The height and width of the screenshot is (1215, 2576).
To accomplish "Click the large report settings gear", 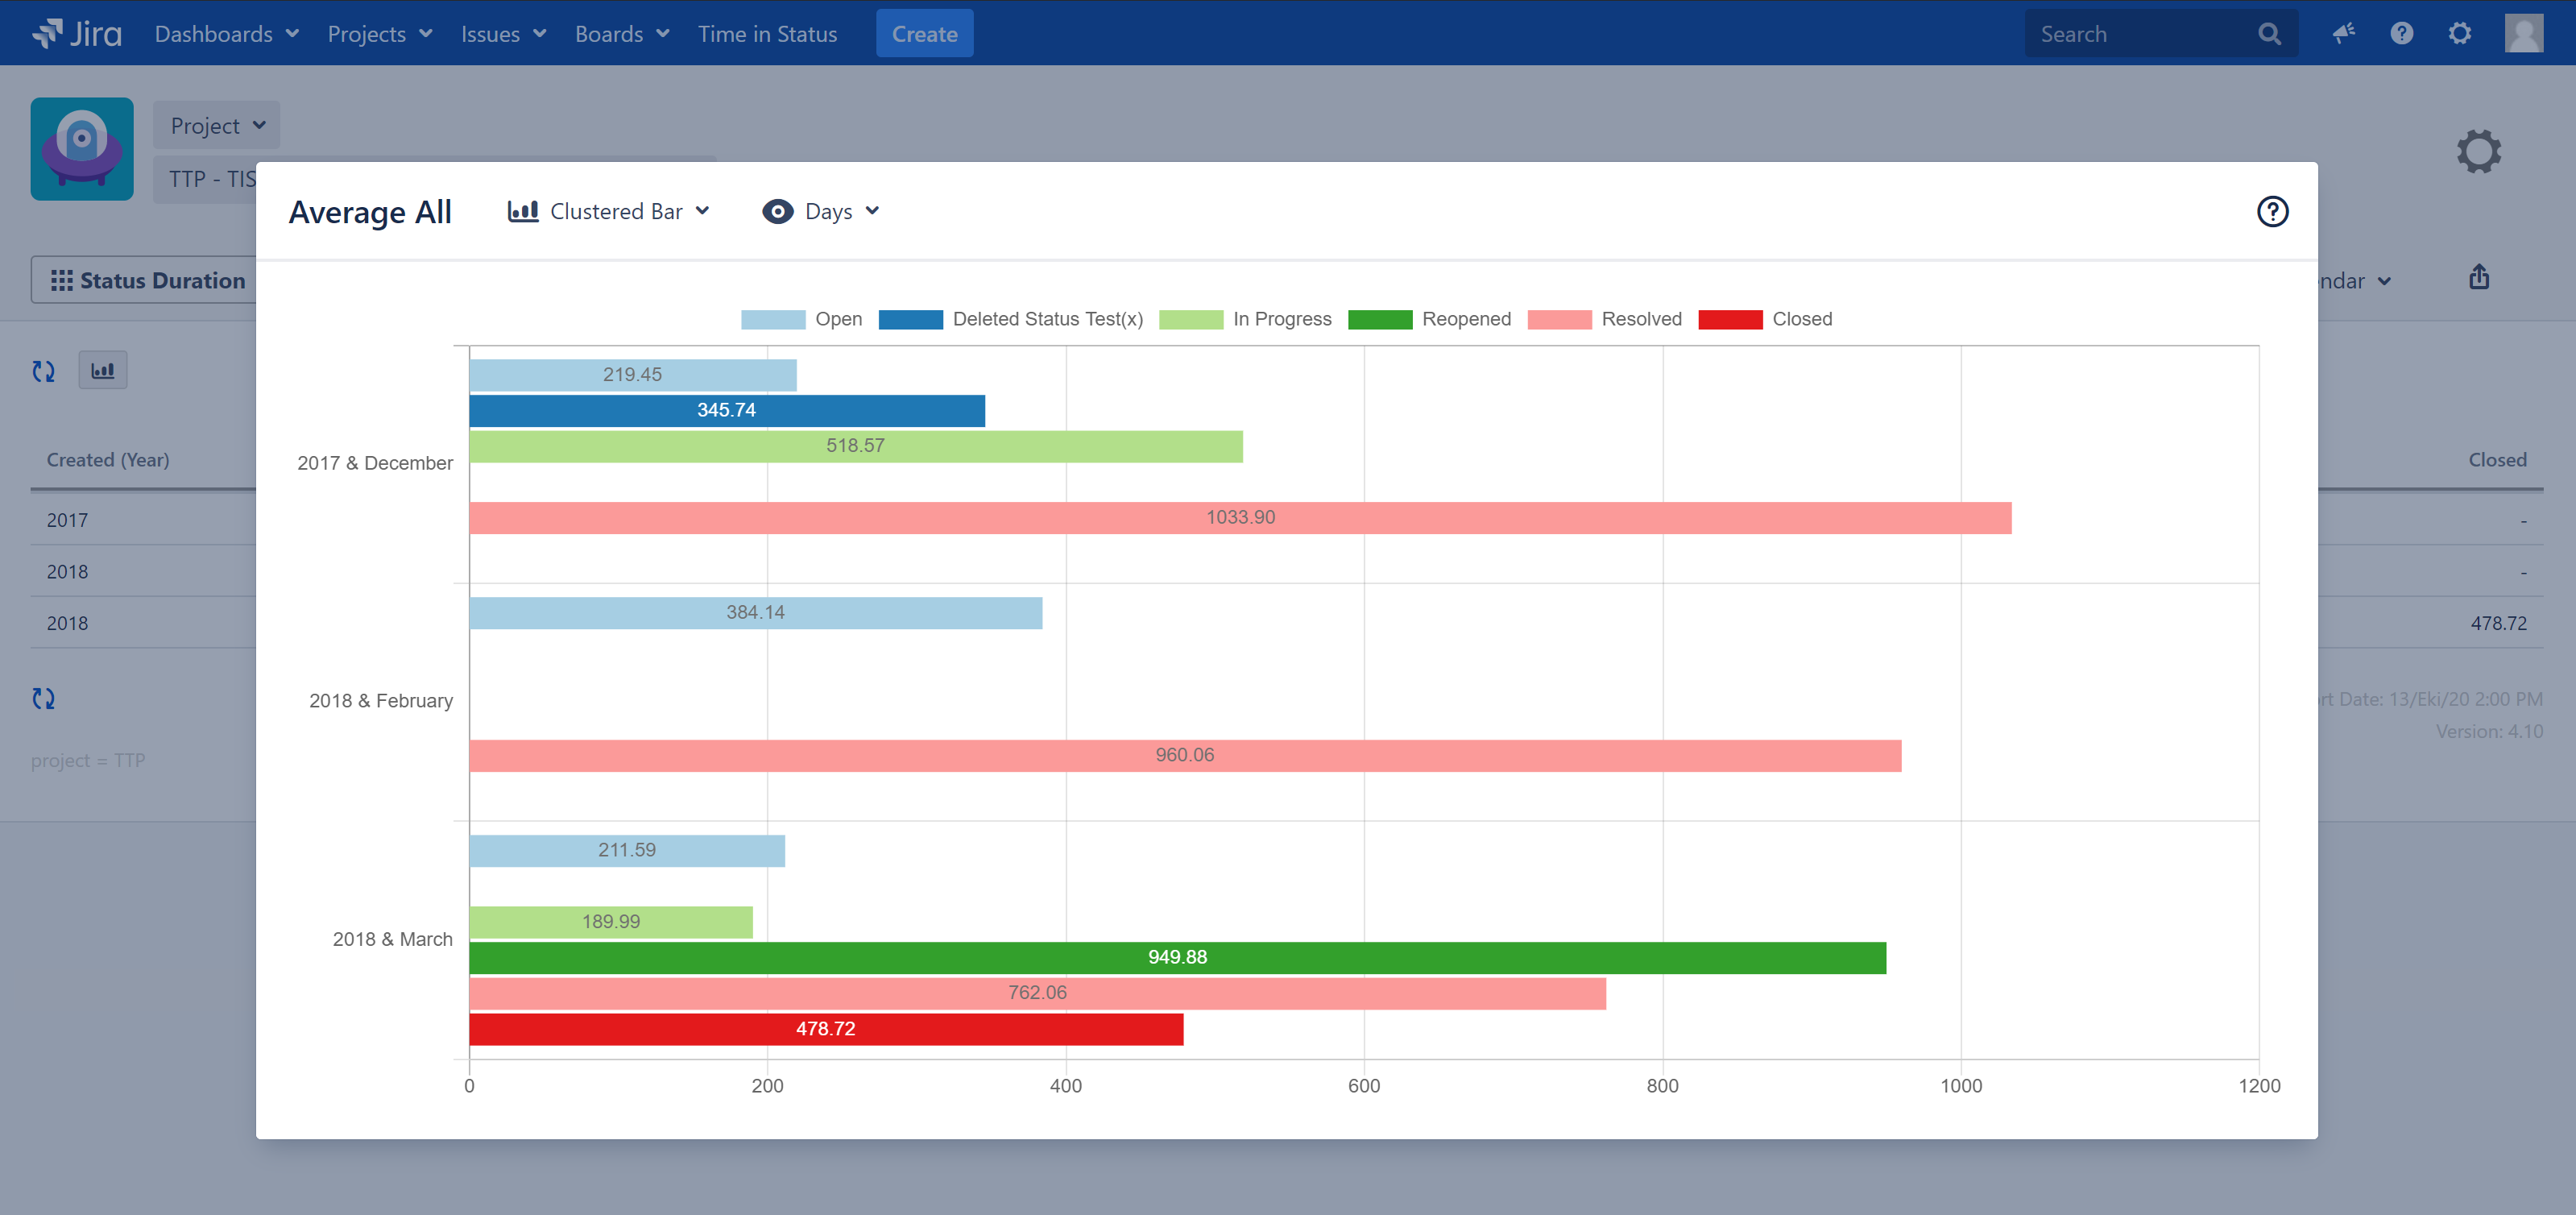I will (x=2478, y=152).
